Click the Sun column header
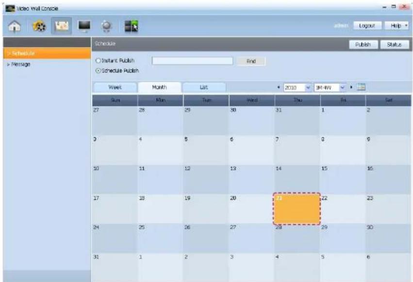Image resolution: width=413 pixels, height=282 pixels. point(115,100)
